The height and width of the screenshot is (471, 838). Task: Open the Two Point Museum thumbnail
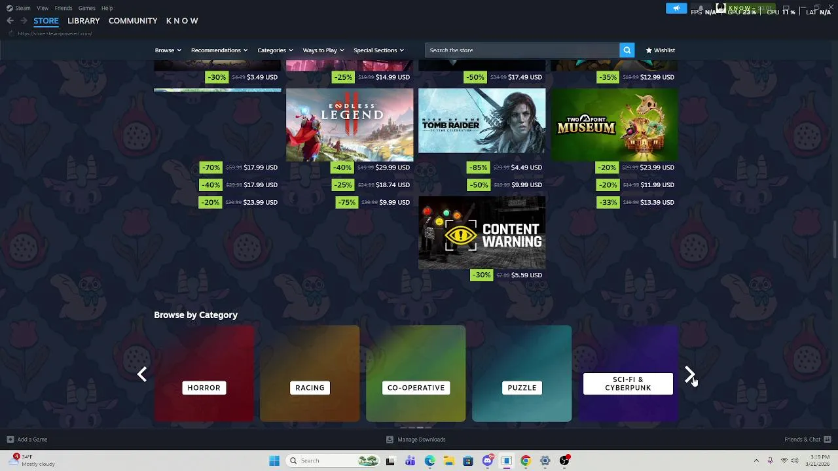(x=614, y=125)
